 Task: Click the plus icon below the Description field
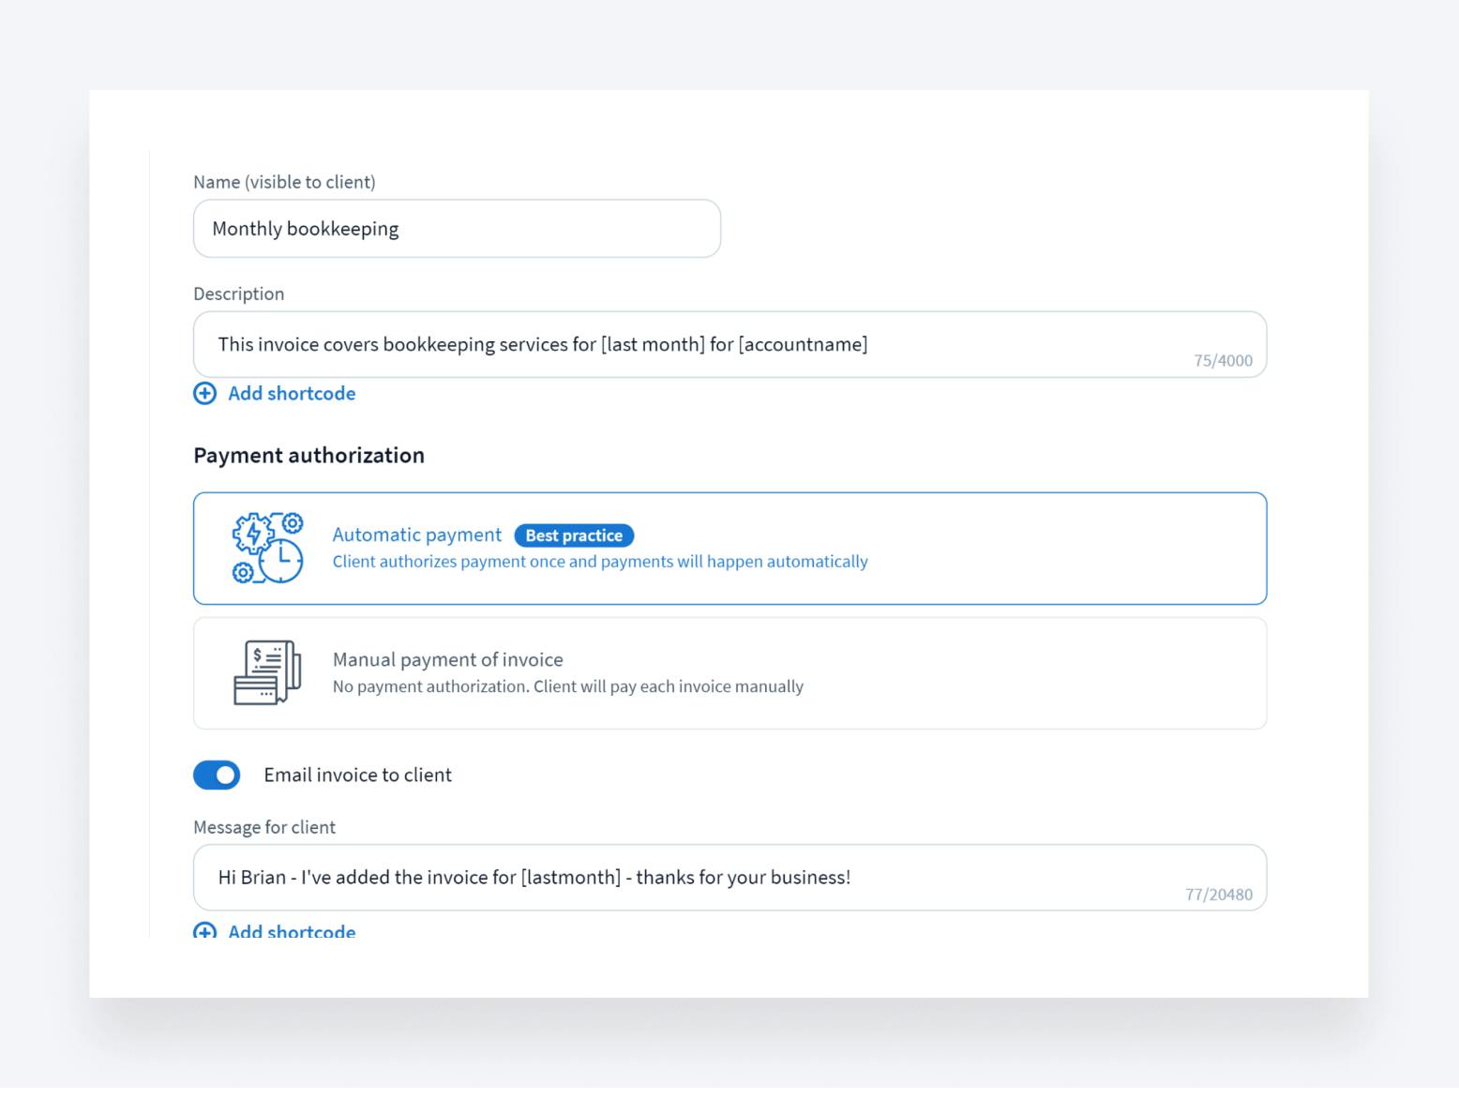tap(204, 394)
